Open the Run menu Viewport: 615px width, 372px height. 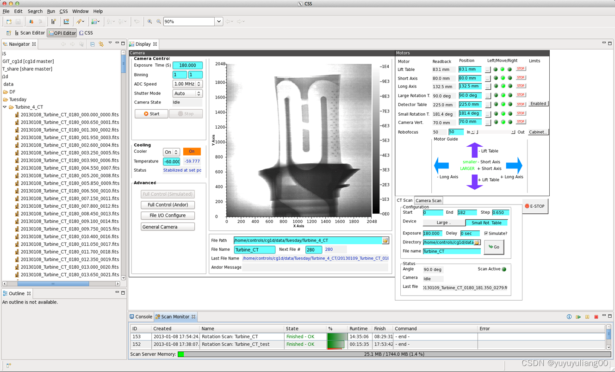point(51,11)
